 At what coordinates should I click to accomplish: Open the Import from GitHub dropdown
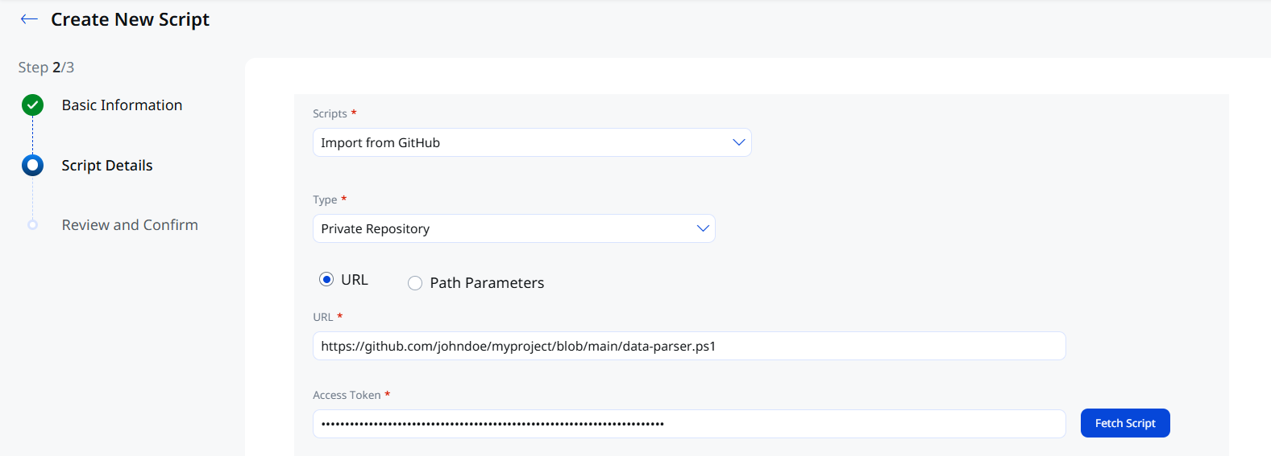point(532,142)
